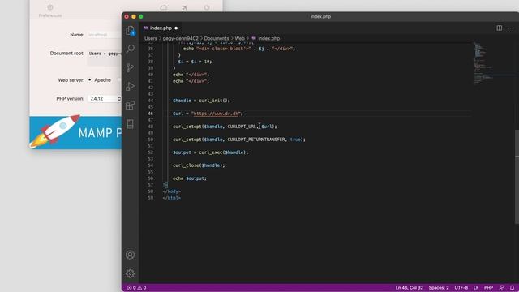
Task: Change file encoding UTF-8
Action: (461, 288)
